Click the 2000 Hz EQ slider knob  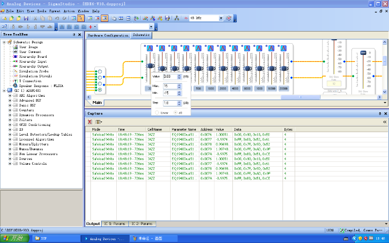point(223,68)
